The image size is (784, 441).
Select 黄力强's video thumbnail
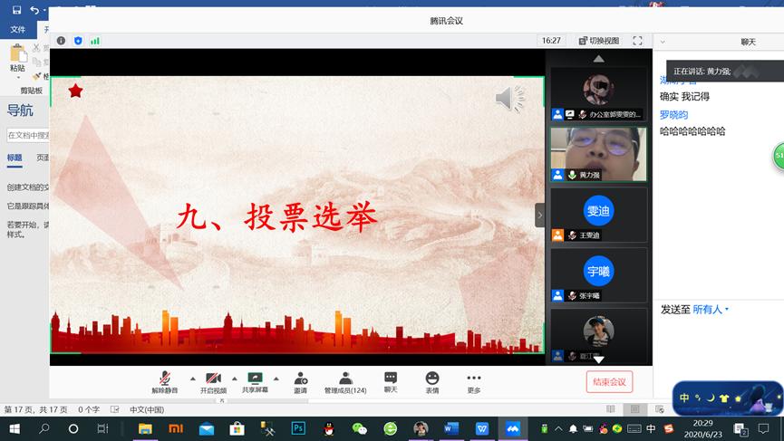coord(598,153)
